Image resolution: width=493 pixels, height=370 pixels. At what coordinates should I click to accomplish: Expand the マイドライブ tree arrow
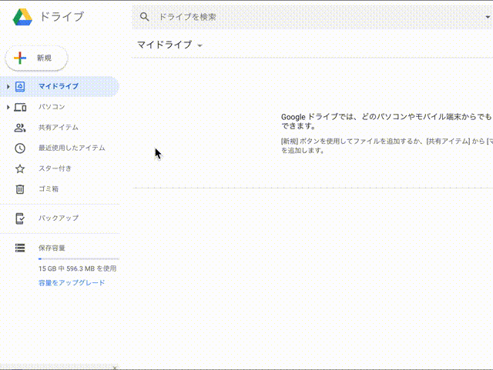click(x=8, y=86)
